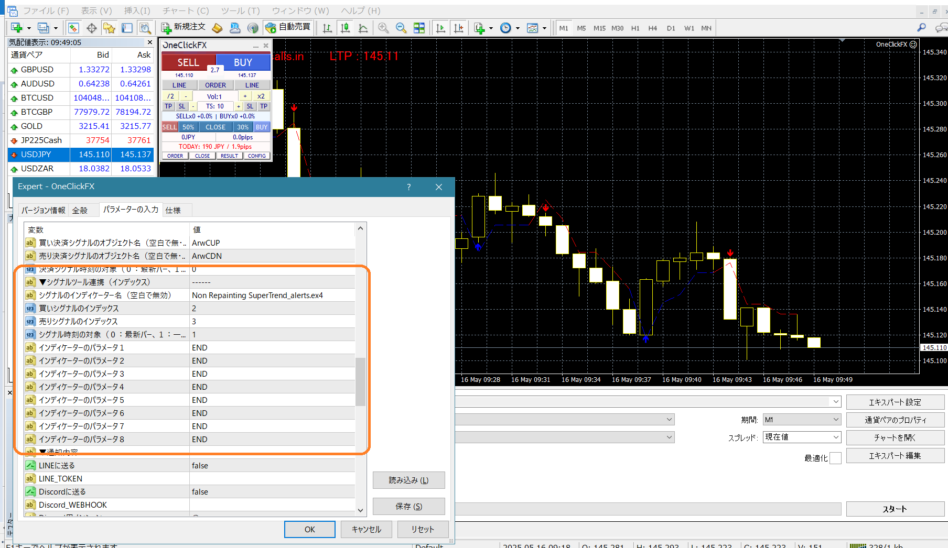The height and width of the screenshot is (548, 948).
Task: Click OK in the Expert dialog
Action: click(x=310, y=529)
